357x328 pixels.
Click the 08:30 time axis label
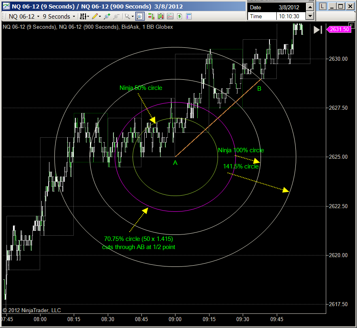pyautogui.click(x=108, y=319)
